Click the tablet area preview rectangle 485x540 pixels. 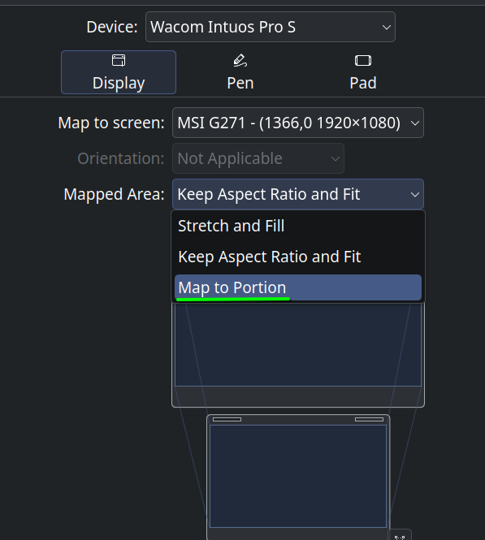pyautogui.click(x=298, y=477)
